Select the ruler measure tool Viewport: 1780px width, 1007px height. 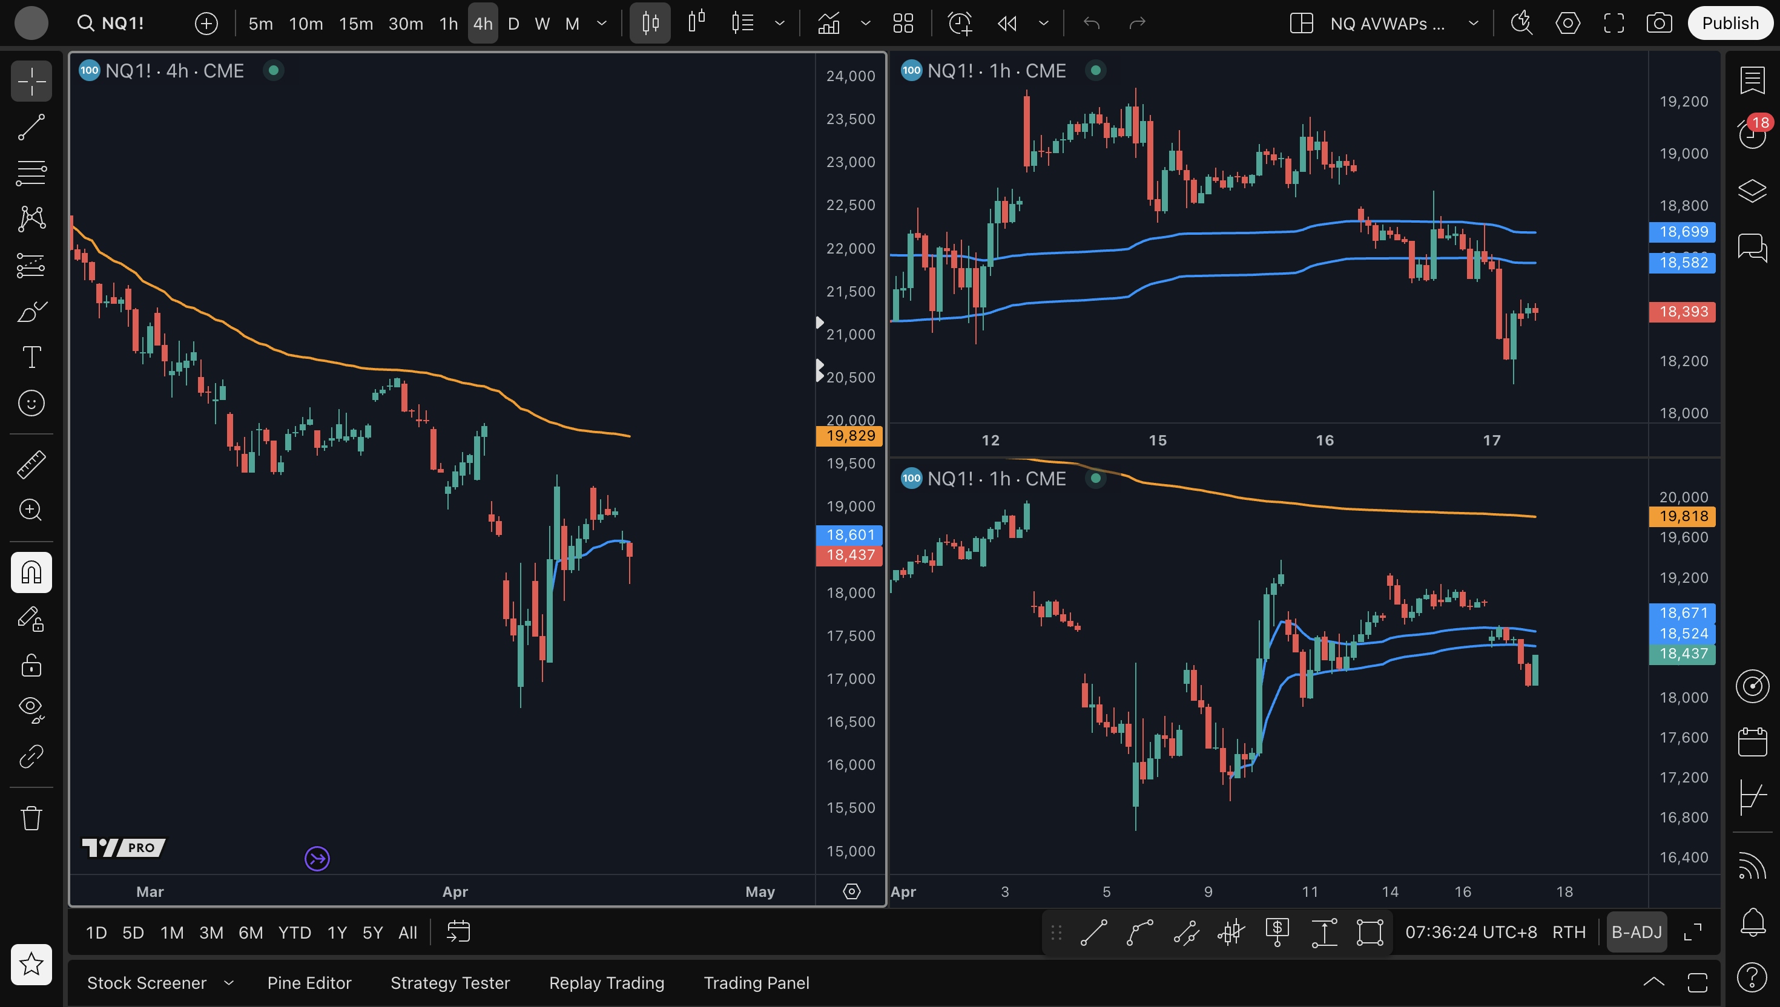tap(31, 464)
